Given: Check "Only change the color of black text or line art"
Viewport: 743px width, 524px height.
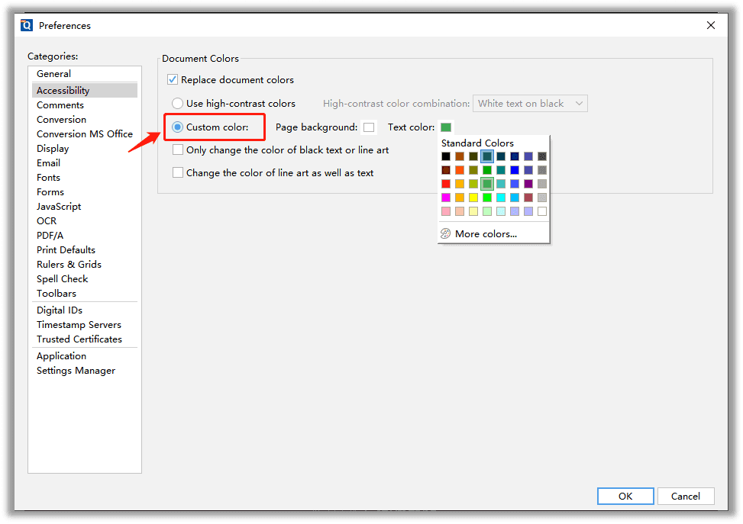Looking at the screenshot, I should 177,150.
